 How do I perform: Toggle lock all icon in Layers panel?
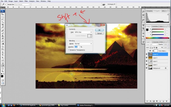[156, 48]
